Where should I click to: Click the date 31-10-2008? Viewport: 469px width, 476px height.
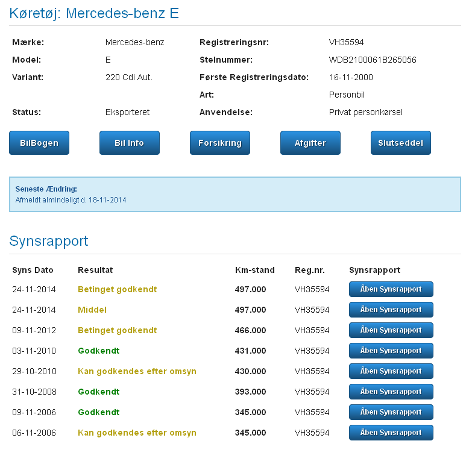[x=34, y=392]
